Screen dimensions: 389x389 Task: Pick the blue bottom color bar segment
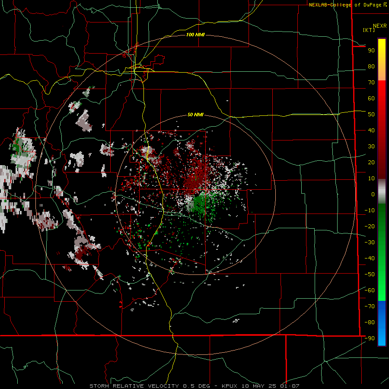click(382, 323)
